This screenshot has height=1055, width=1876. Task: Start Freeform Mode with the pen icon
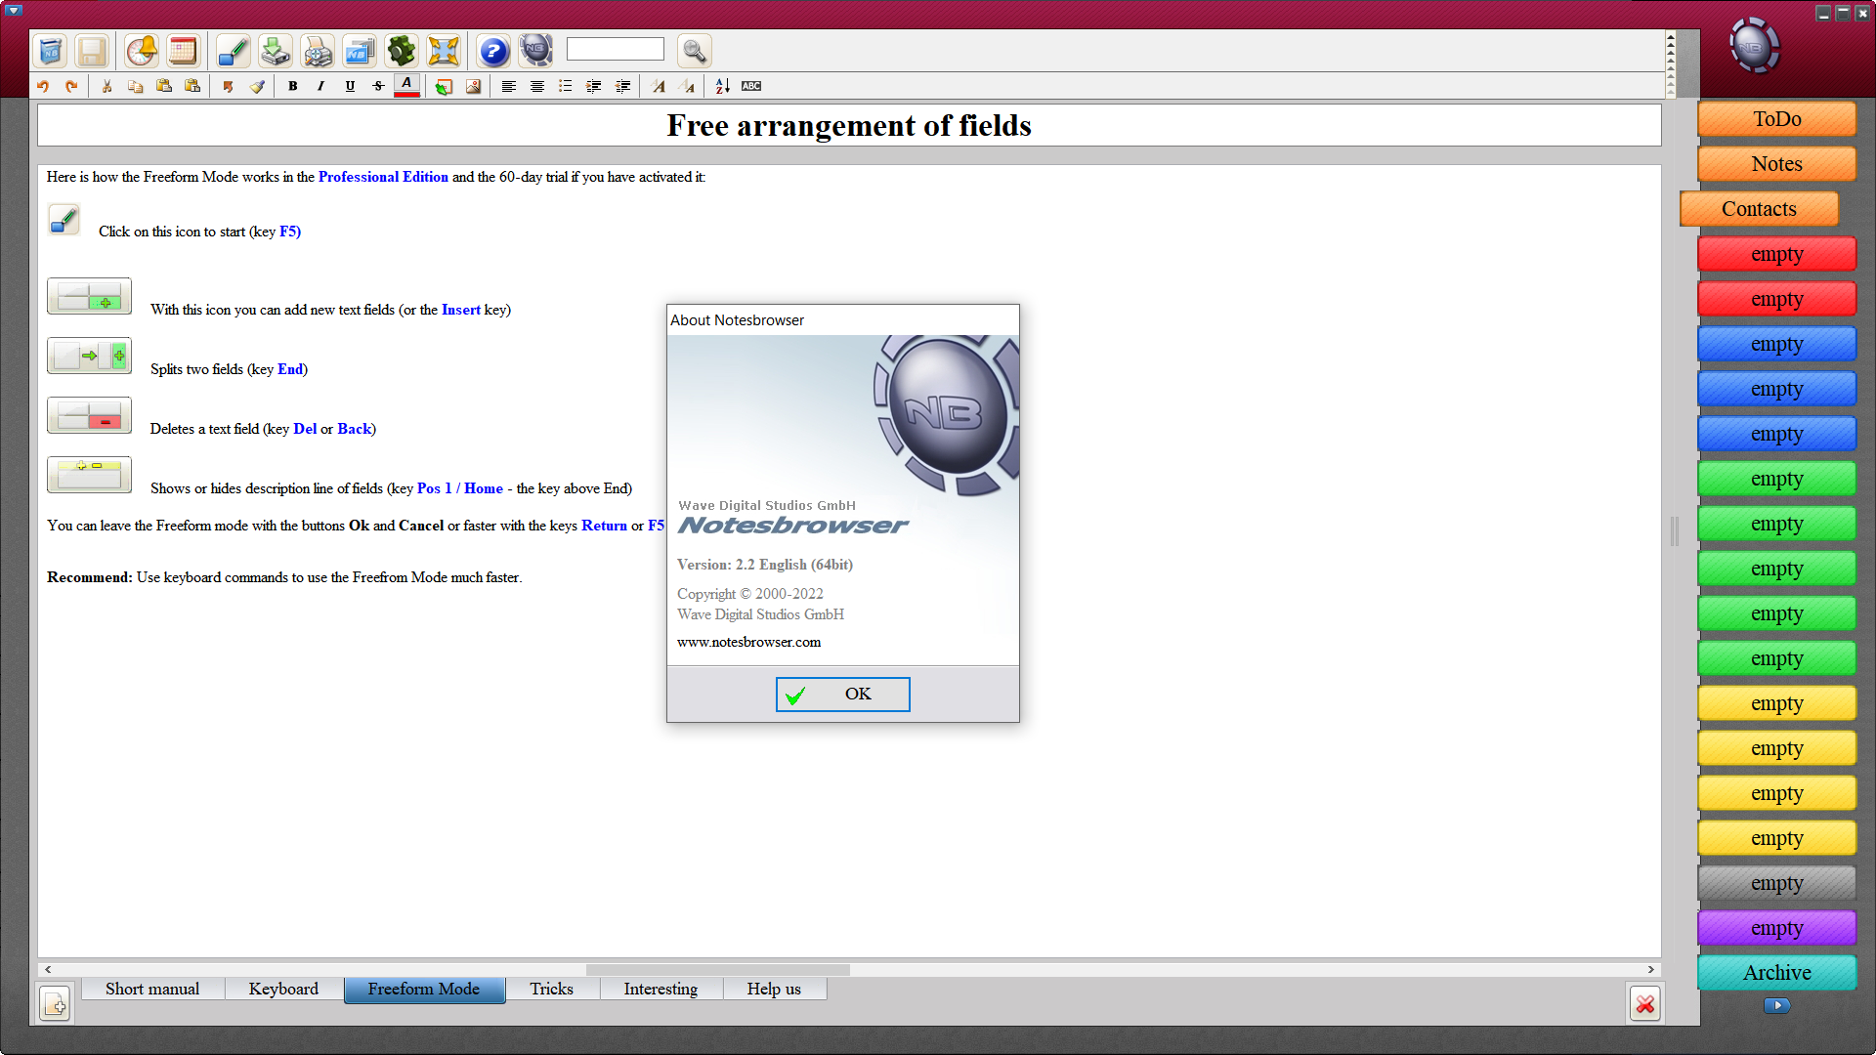click(233, 51)
